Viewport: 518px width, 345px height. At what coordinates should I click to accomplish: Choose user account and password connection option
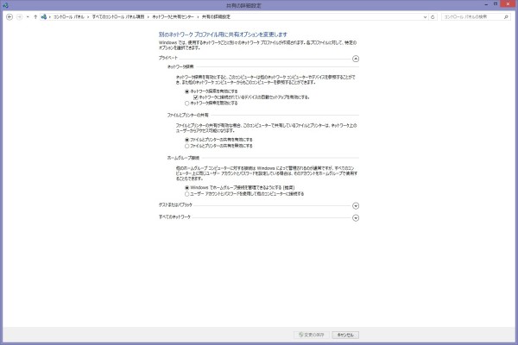coord(186,193)
